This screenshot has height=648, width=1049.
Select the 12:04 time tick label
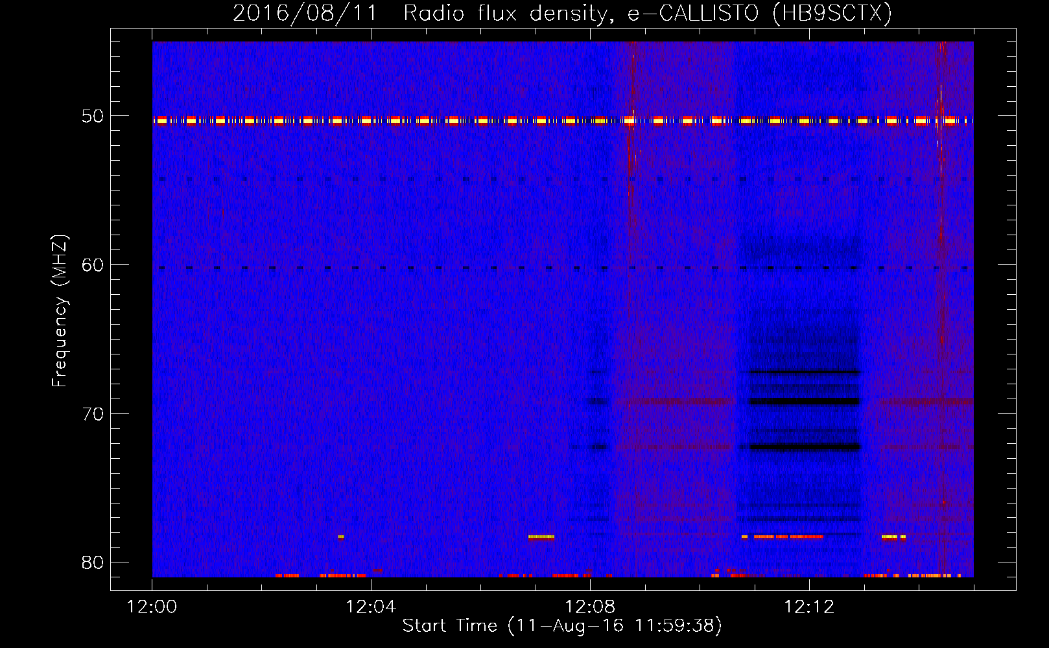pyautogui.click(x=371, y=607)
